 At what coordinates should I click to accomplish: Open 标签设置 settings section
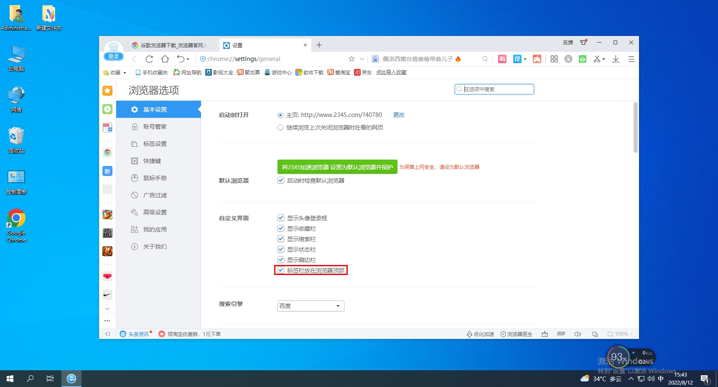click(x=158, y=144)
